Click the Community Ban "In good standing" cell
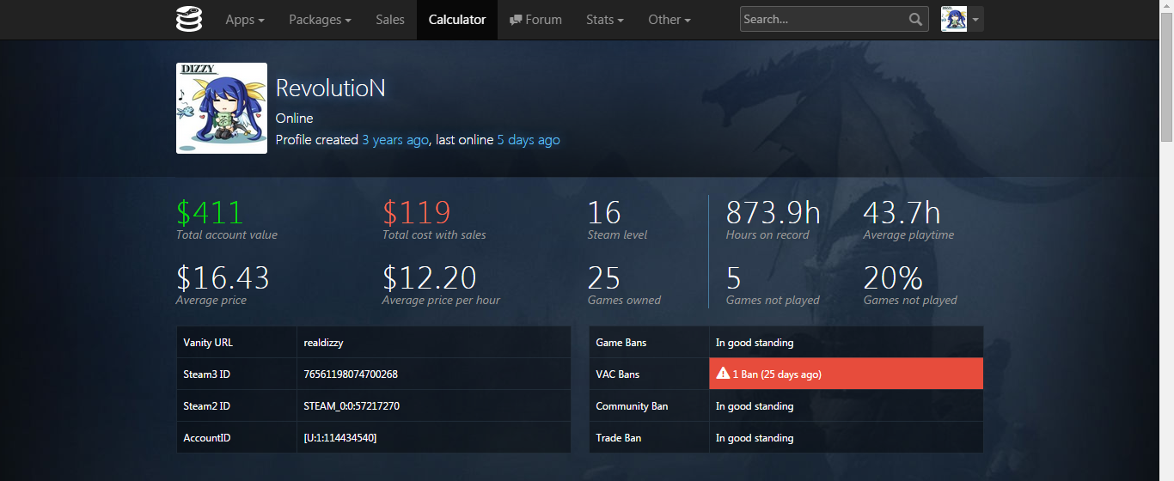Image resolution: width=1174 pixels, height=481 pixels. coord(846,405)
